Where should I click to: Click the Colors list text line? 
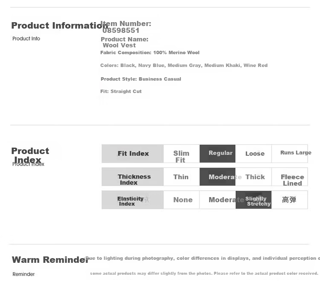point(184,65)
